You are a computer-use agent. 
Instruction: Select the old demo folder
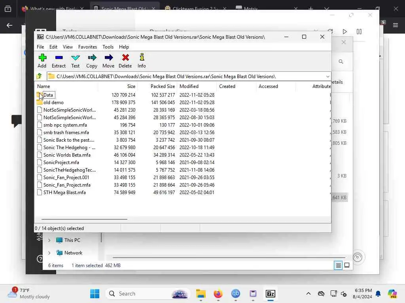click(x=53, y=103)
